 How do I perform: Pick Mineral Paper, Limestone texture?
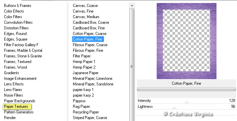pos(92,78)
